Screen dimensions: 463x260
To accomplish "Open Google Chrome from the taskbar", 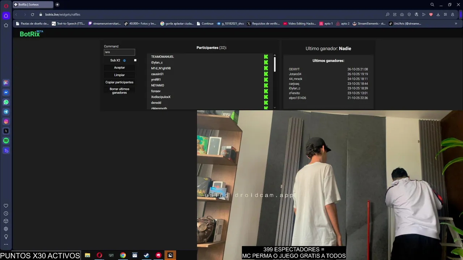I will [123, 255].
